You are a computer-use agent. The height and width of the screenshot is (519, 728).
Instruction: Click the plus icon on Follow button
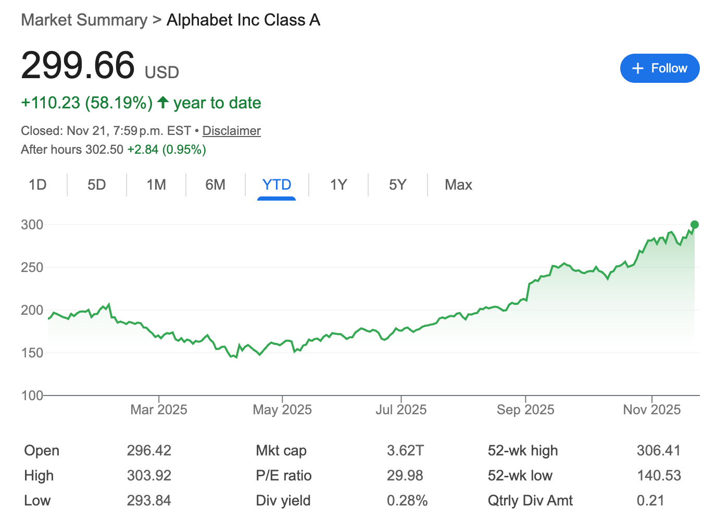point(637,68)
